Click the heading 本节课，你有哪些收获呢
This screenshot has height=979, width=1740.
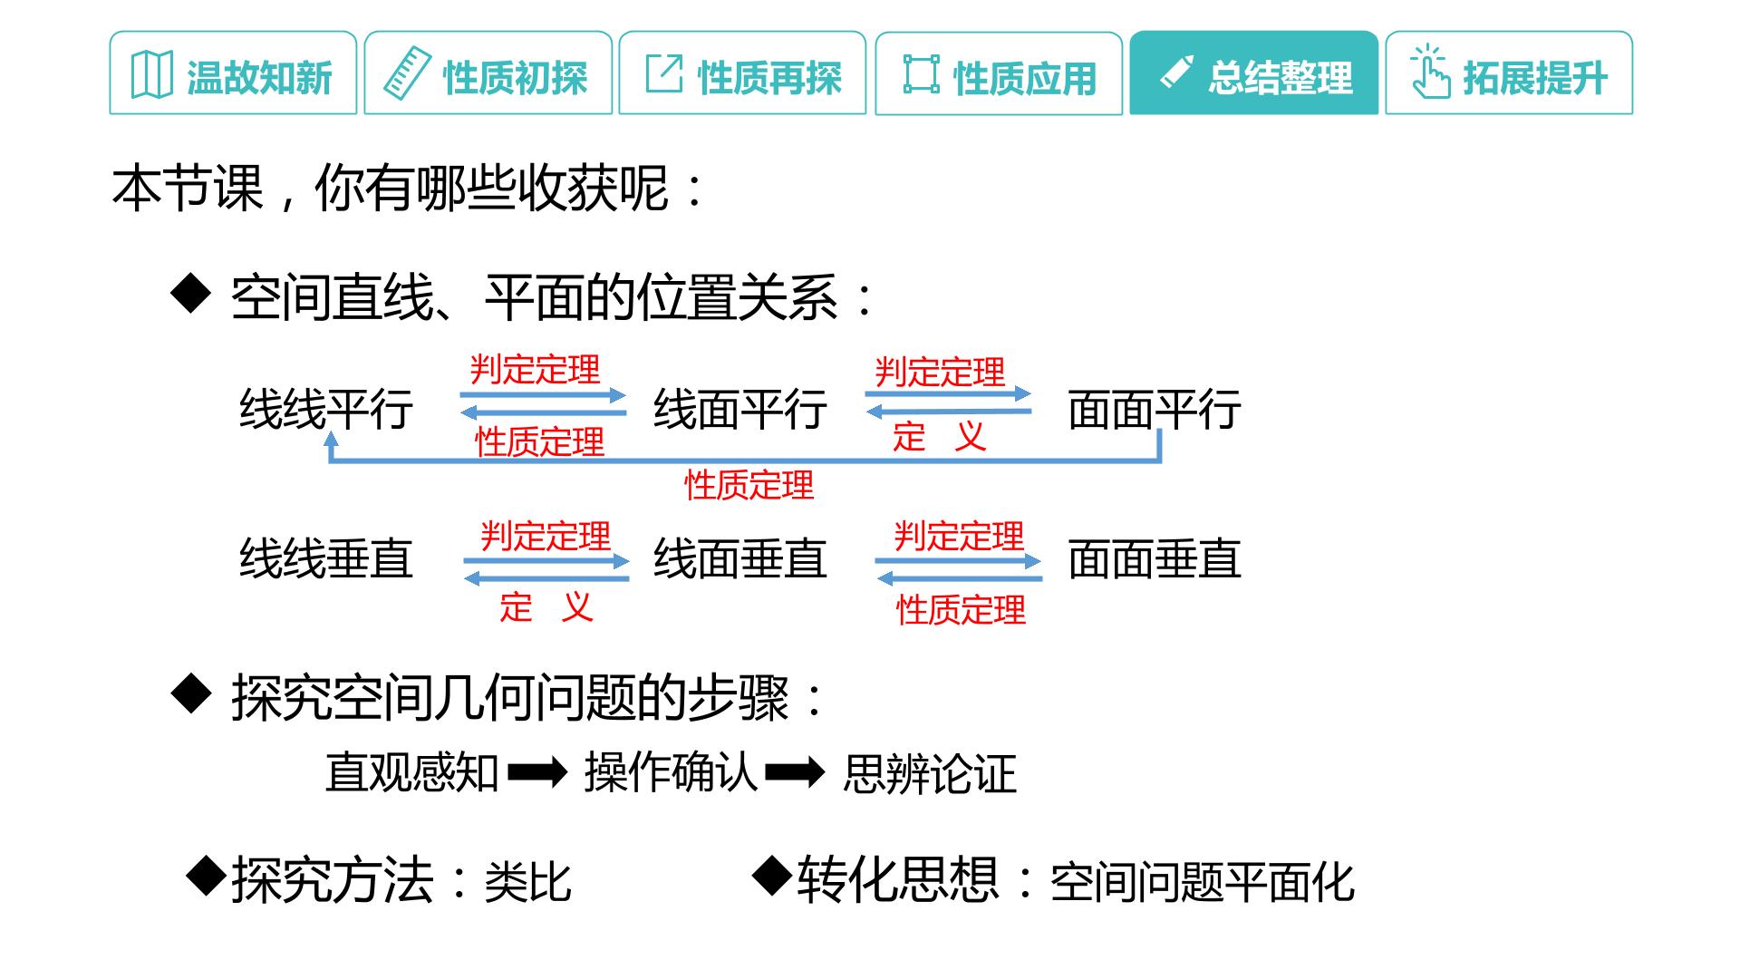coord(407,189)
